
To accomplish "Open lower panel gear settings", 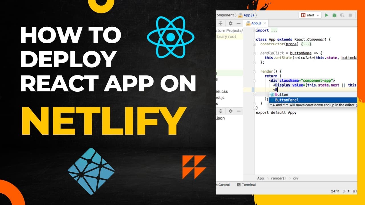I will tap(230, 111).
